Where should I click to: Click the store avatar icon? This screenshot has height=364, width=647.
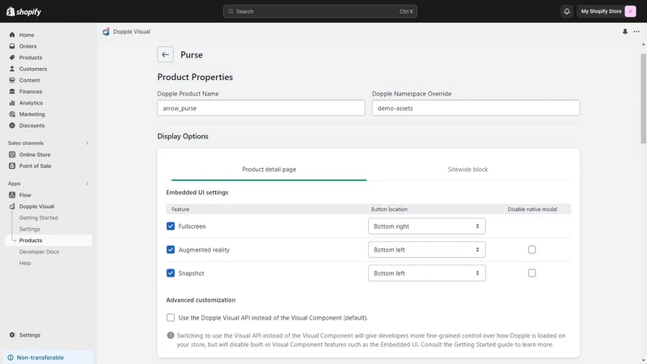[630, 11]
